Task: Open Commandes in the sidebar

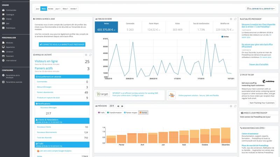Action: point(11,10)
